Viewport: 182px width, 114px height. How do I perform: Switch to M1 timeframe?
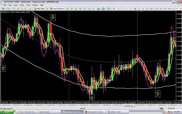point(157,9)
